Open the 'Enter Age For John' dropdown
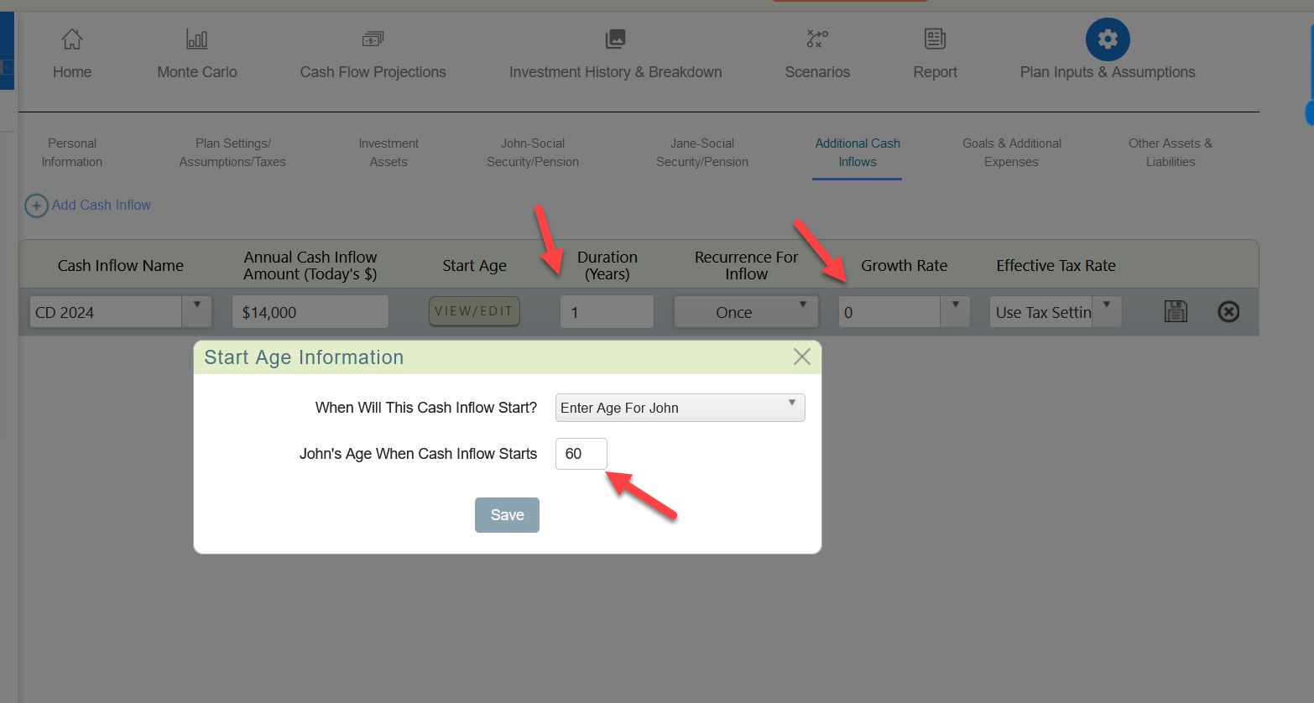 pyautogui.click(x=680, y=408)
